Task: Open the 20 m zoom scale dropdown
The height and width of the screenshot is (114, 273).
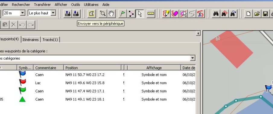Action: [x=23, y=13]
